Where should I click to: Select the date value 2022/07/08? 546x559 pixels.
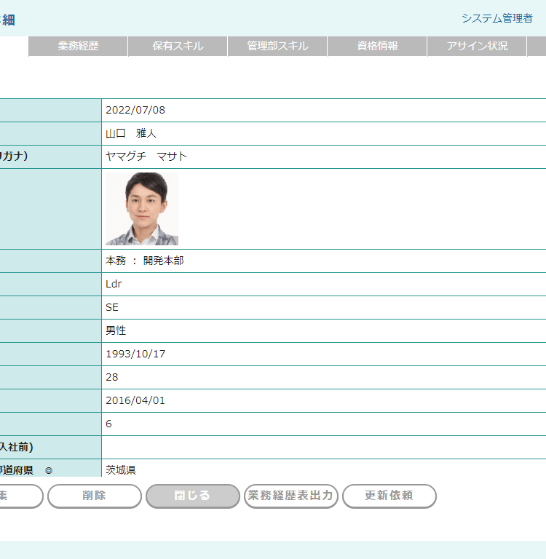135,111
